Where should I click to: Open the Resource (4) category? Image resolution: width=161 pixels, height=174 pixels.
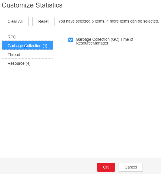(27, 63)
